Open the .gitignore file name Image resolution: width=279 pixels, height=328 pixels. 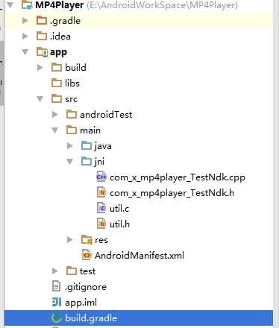(86, 287)
